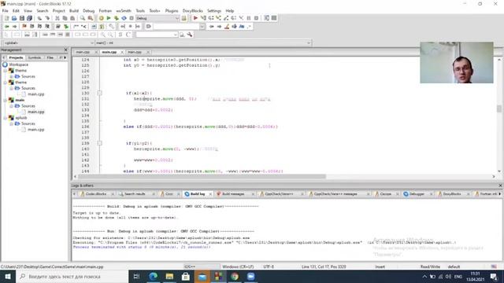The image size is (504, 283).
Task: Click the Step out debug icon
Action: coord(226,18)
